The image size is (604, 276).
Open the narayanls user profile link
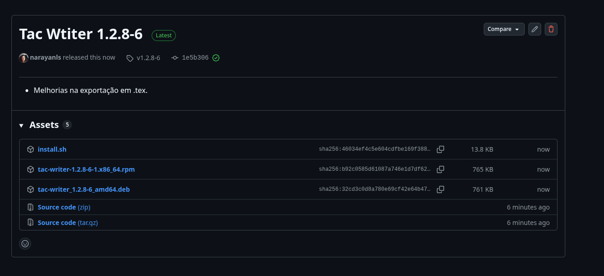click(x=46, y=57)
